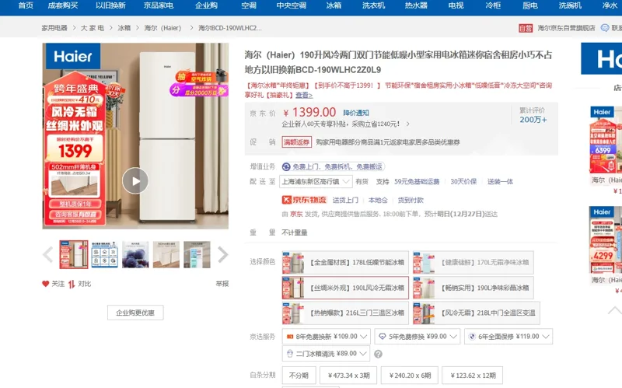622x388 pixels.
Task: Expand 企业新人 subsidy arrow
Action: (x=407, y=124)
